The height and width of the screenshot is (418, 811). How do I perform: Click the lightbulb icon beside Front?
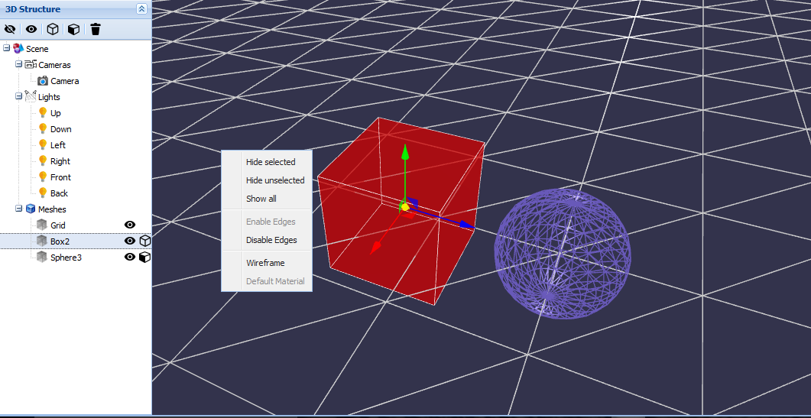click(x=43, y=177)
